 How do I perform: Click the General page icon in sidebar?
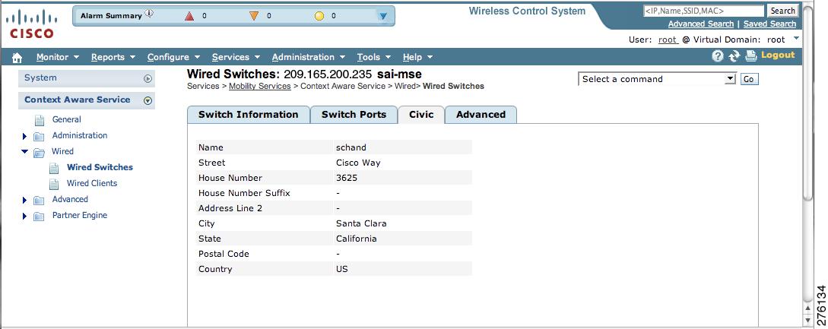tap(40, 120)
